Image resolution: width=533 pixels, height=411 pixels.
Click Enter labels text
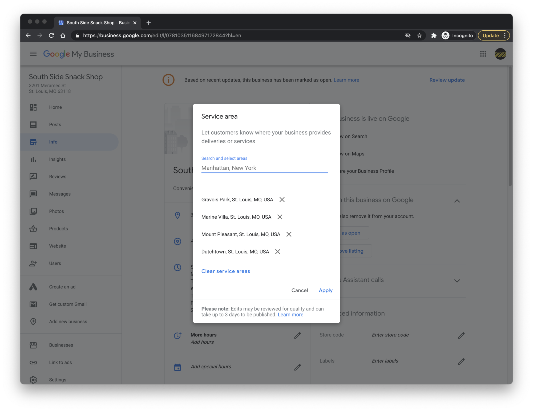click(385, 361)
